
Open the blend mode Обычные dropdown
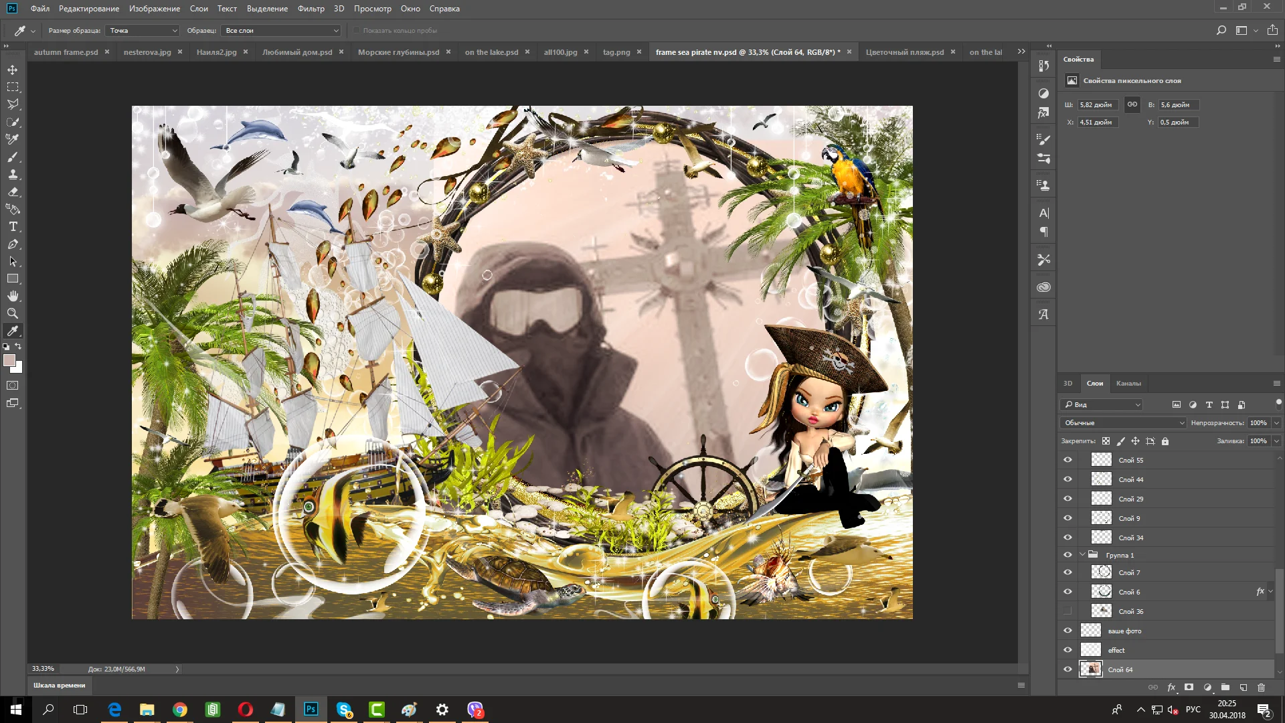(x=1123, y=423)
